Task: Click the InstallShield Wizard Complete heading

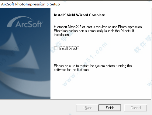Action: point(79,15)
